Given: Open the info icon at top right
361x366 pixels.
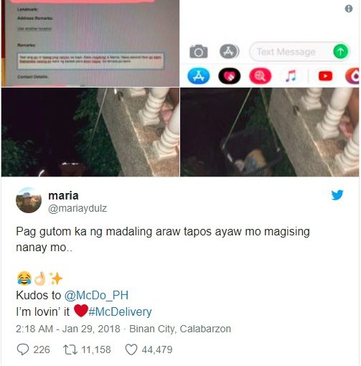Looking at the screenshot, I should 349,9.
